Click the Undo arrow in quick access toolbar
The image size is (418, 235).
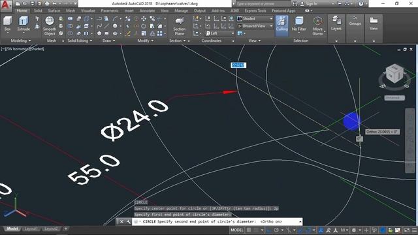pos(55,4)
